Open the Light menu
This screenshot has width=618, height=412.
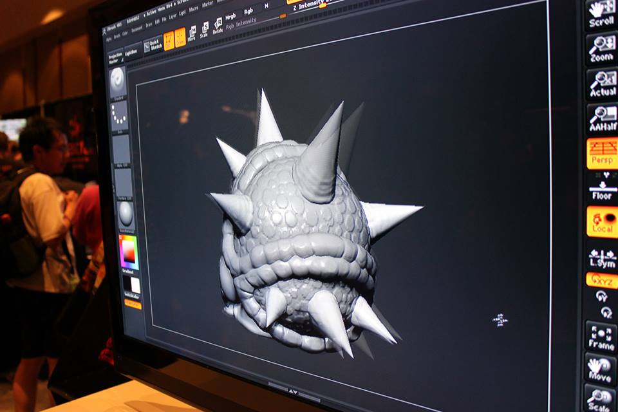click(x=182, y=14)
